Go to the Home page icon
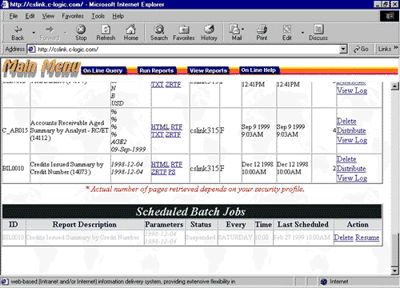 coord(131,33)
